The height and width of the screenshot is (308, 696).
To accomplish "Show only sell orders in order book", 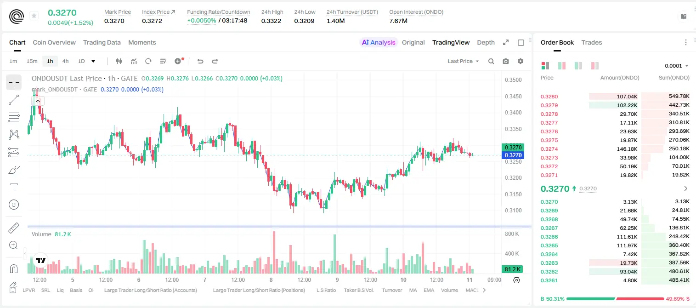I will [595, 66].
